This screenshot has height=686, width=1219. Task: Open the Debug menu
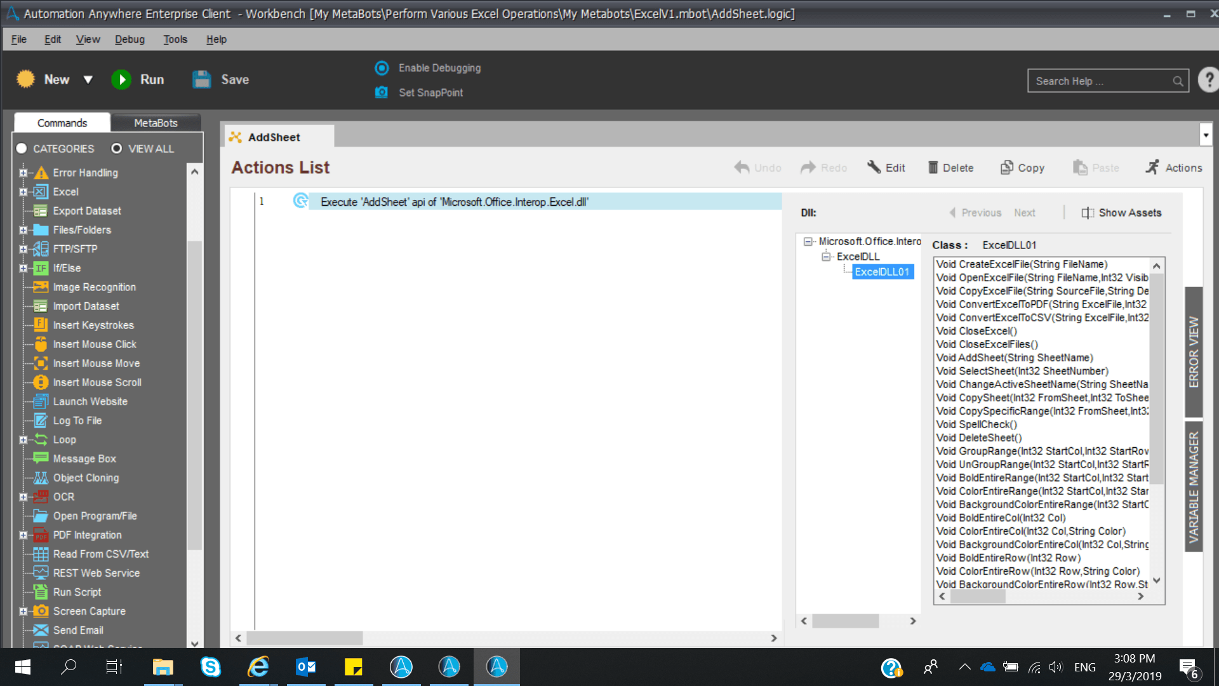[x=130, y=39]
